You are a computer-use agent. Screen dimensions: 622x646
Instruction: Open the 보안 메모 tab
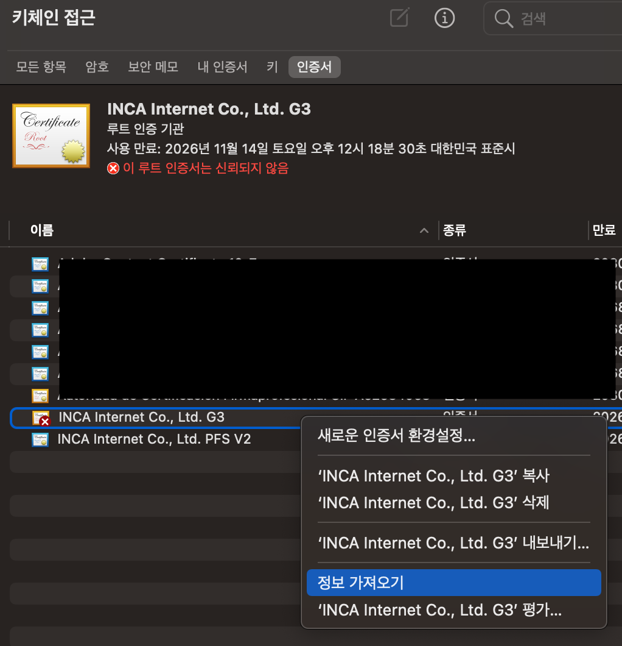point(153,67)
